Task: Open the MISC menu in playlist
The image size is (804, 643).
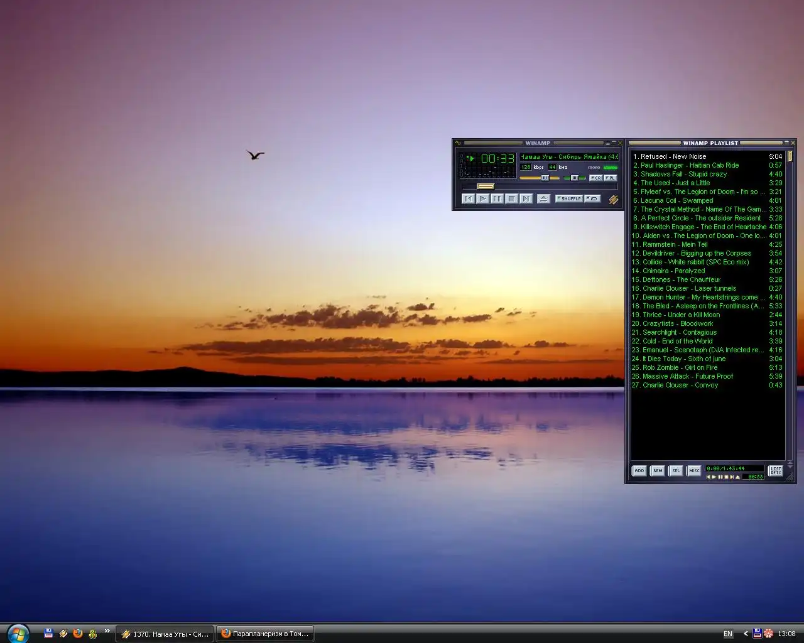Action: (x=694, y=470)
